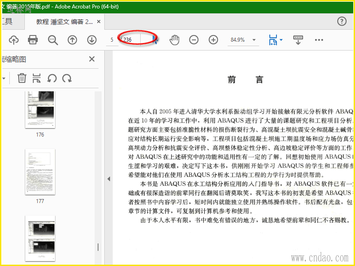Select page 176 thumbnail
355x266 pixels.
tap(40, 110)
